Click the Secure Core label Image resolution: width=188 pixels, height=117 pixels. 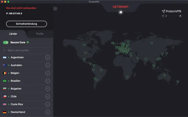pyautogui.click(x=18, y=42)
